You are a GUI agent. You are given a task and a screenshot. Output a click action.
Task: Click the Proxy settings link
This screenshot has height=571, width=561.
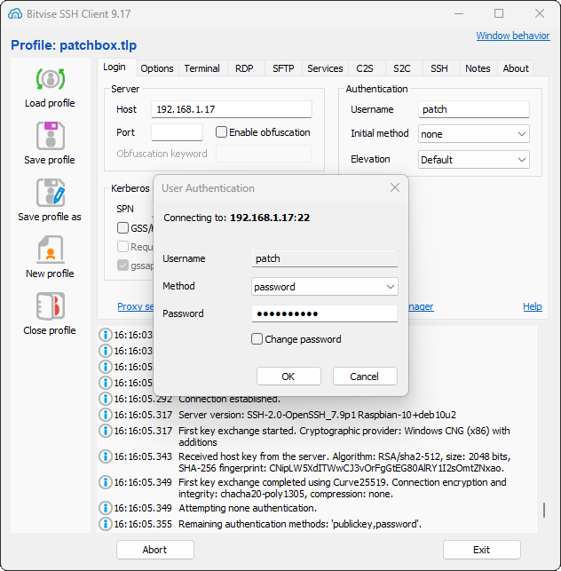136,306
